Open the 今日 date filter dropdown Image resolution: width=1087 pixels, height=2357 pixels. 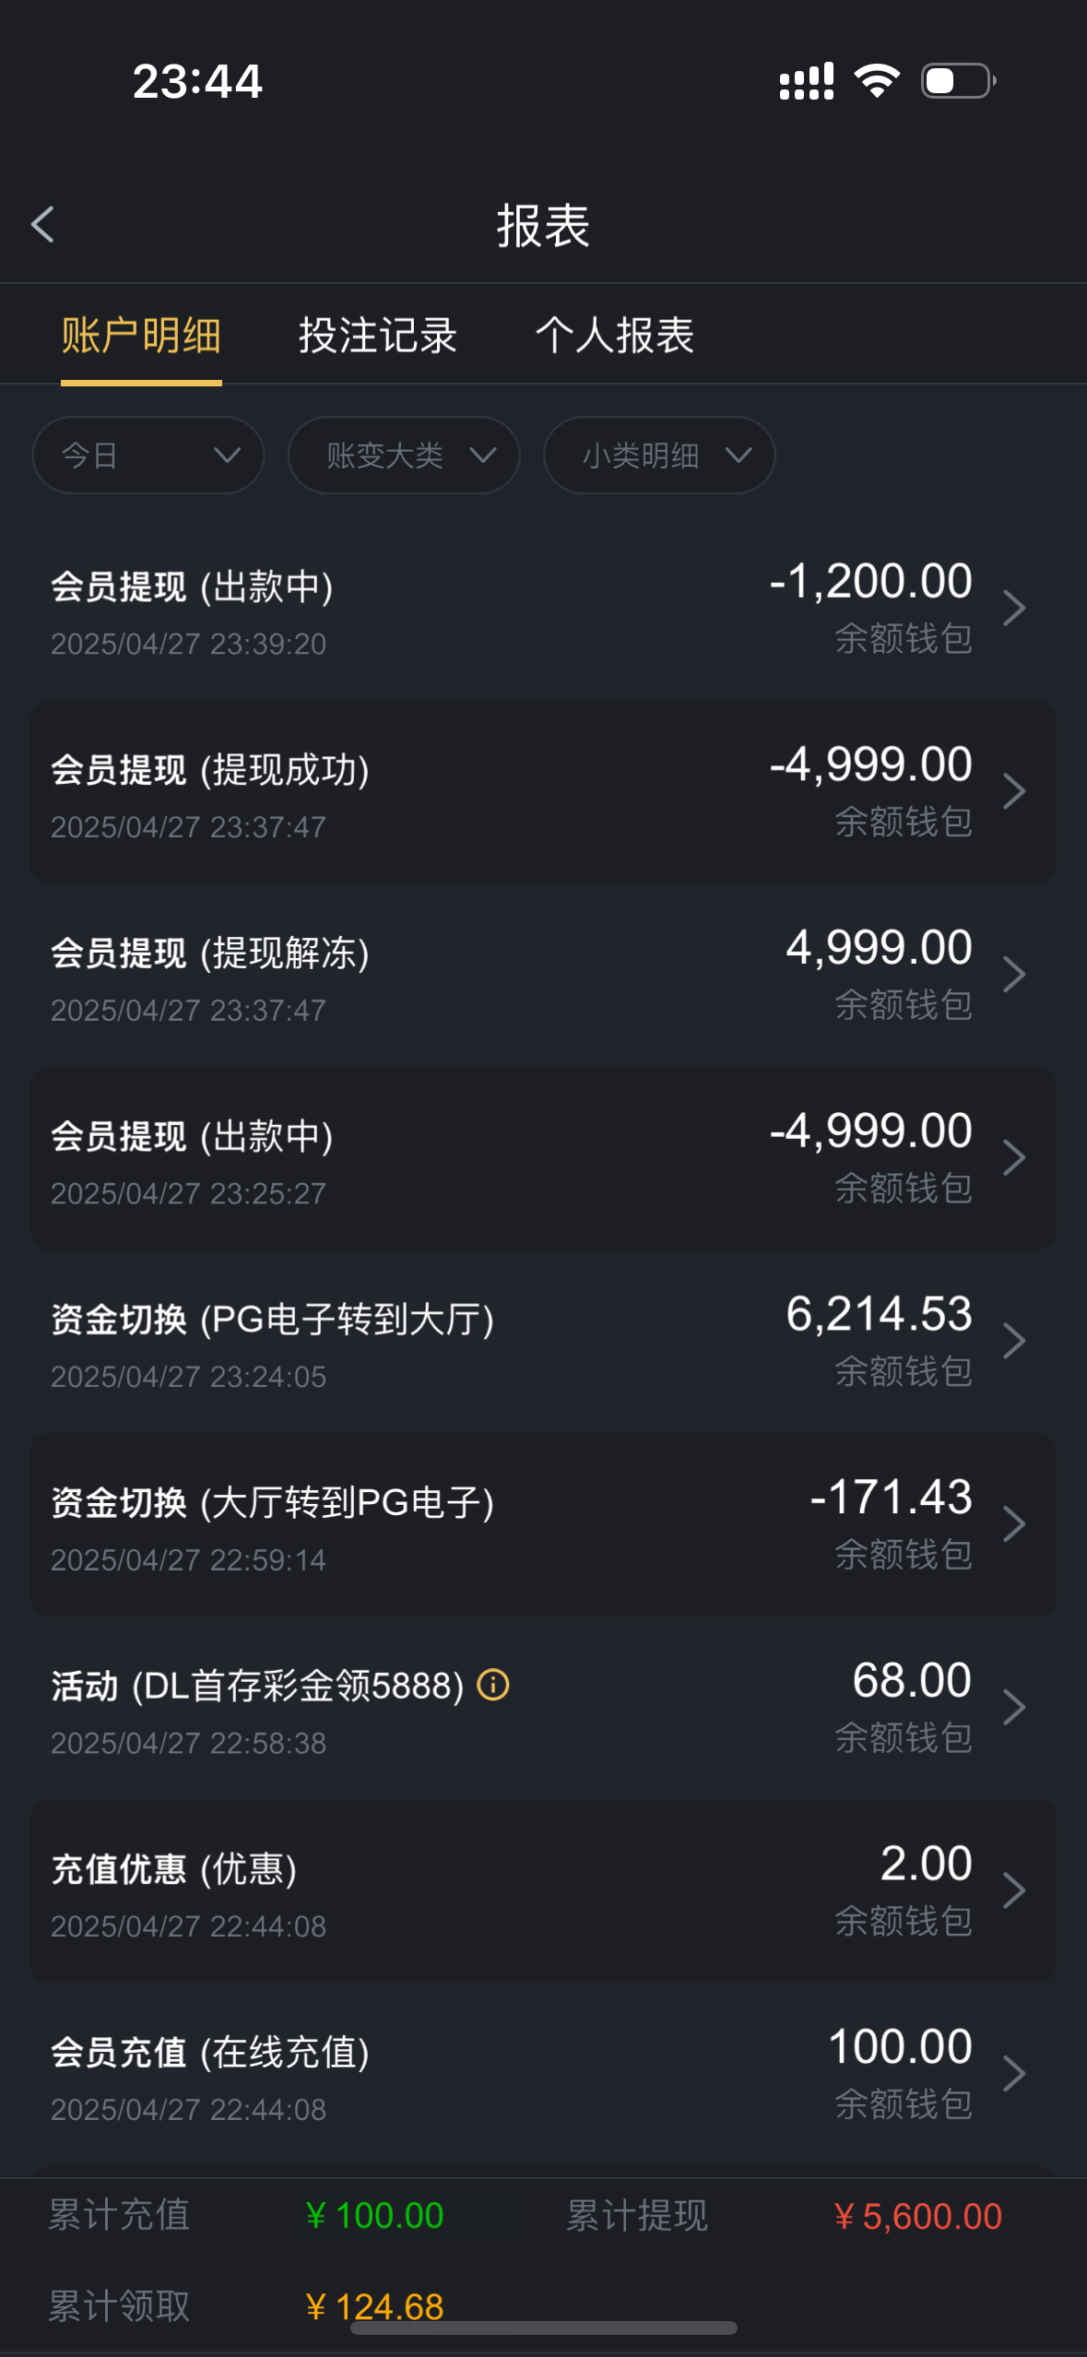(x=148, y=456)
